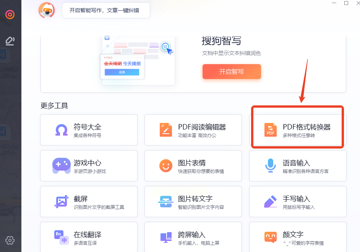This screenshot has width=360, height=252.
Task: Click the 搜狗智写 preview illustration
Action: (x=137, y=61)
